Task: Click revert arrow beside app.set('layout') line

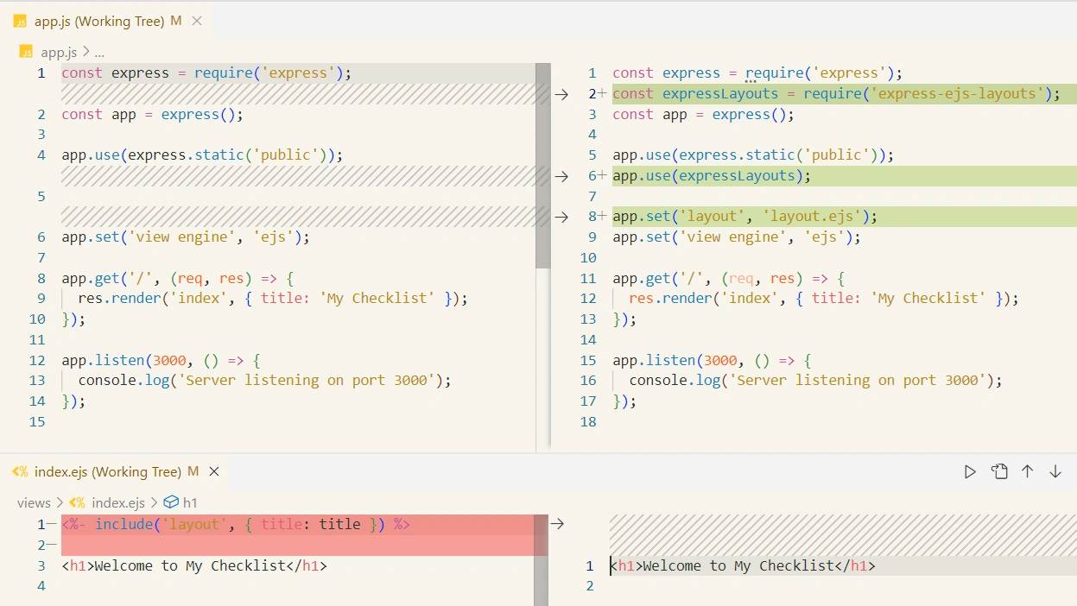Action: [x=561, y=217]
